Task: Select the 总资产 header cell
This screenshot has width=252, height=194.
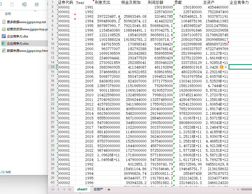Action: pyautogui.click(x=216, y=2)
